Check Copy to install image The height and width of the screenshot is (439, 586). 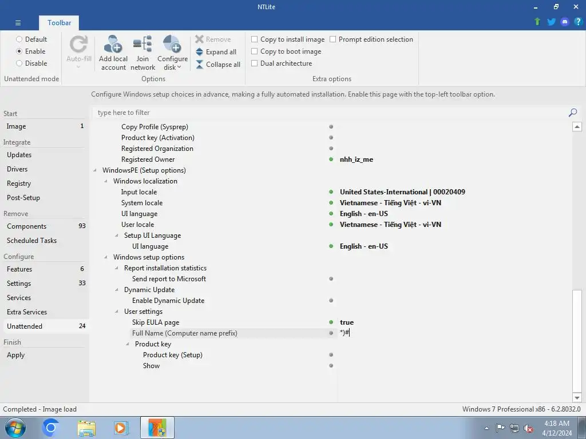254,39
